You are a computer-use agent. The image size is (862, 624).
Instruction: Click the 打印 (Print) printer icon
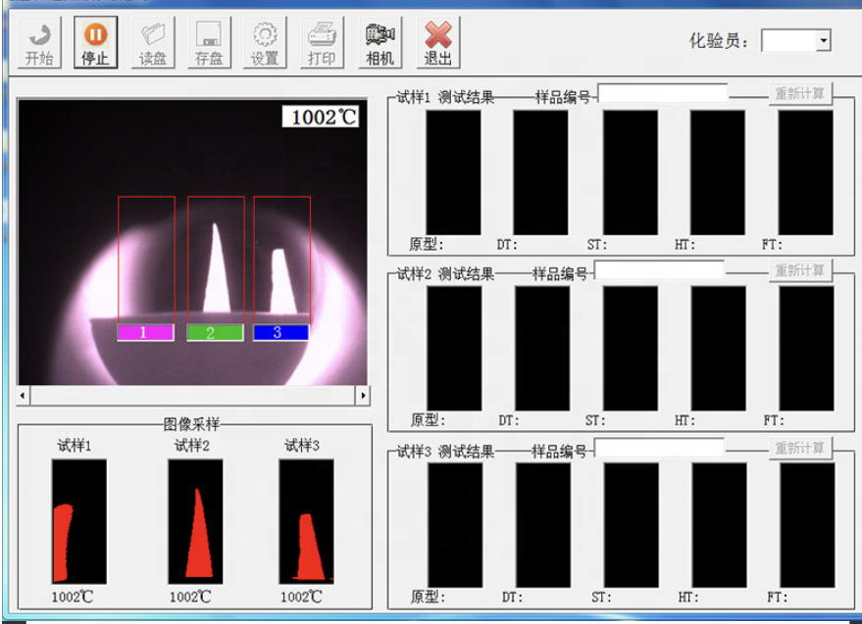point(322,43)
